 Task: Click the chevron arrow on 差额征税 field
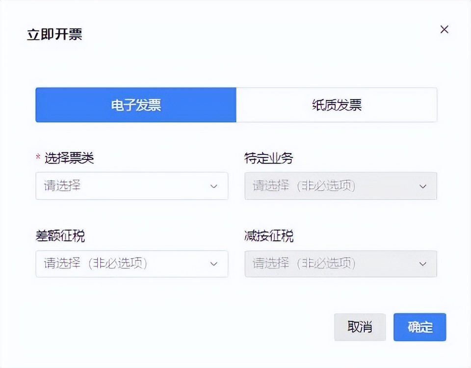tap(213, 263)
